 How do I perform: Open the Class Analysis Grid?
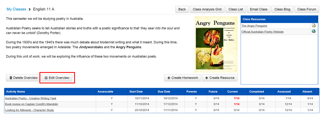tap(207, 9)
